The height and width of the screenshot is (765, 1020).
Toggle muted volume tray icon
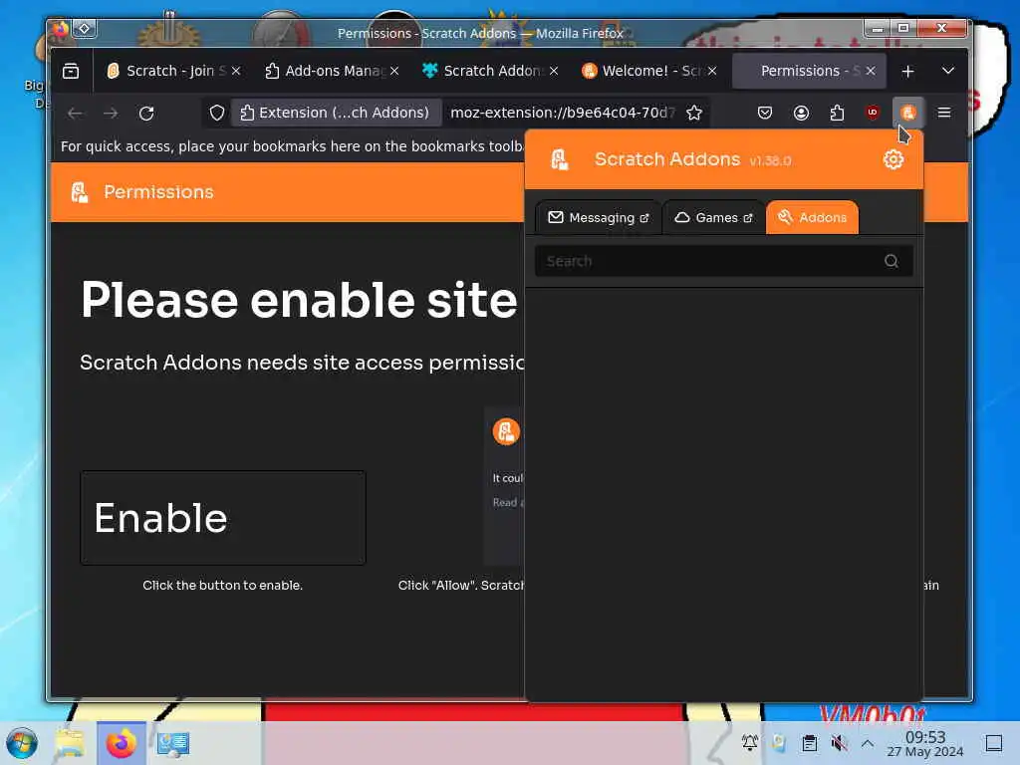(839, 743)
